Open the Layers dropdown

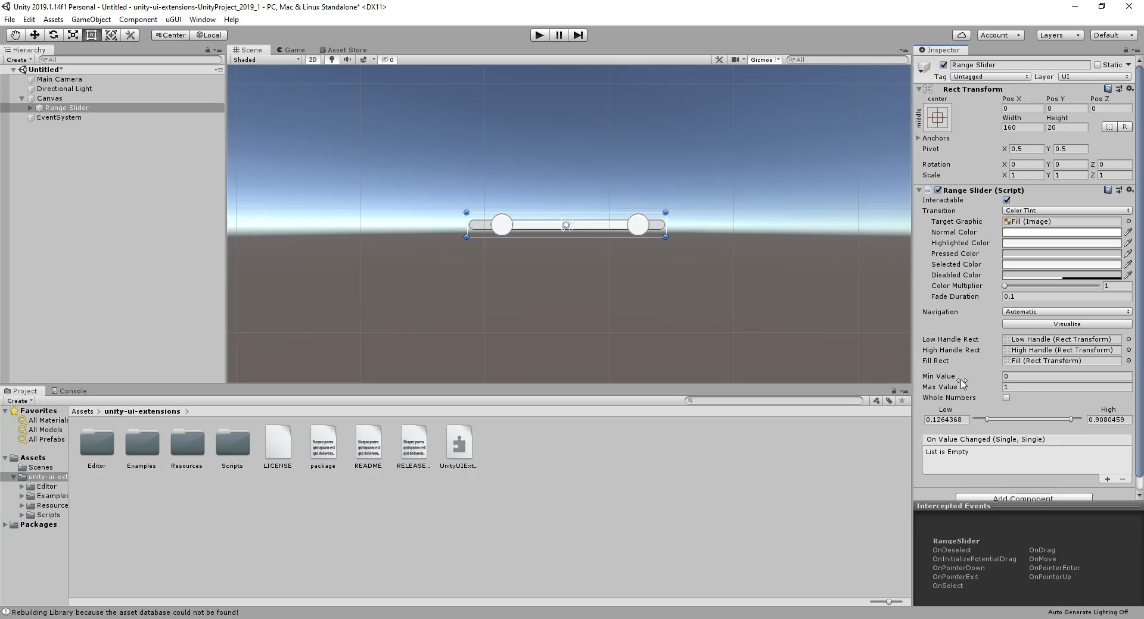pos(1059,35)
